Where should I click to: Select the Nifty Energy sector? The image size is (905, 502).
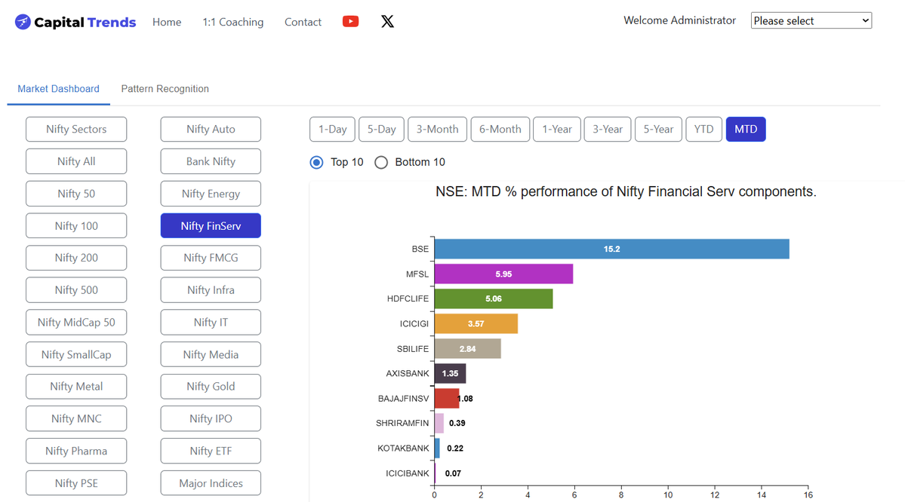click(211, 194)
